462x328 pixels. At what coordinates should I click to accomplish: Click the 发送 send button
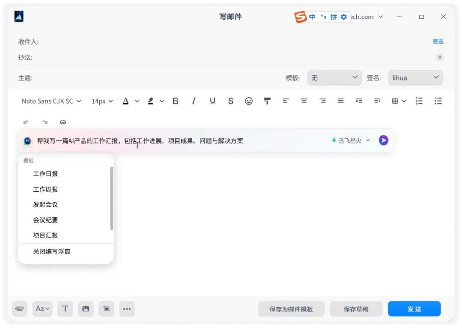pos(414,309)
